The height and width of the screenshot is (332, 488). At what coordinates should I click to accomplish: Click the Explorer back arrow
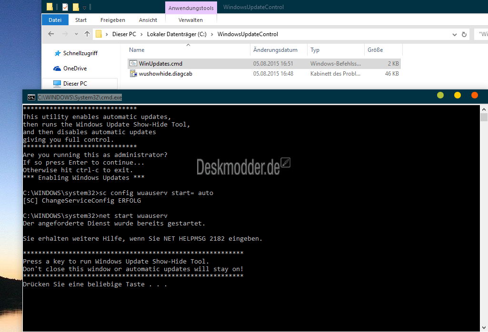(x=51, y=34)
